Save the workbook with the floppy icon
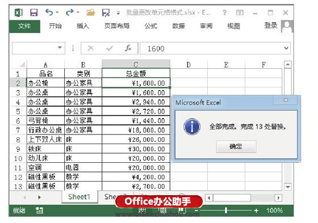The image size is (318, 223). 34,13
